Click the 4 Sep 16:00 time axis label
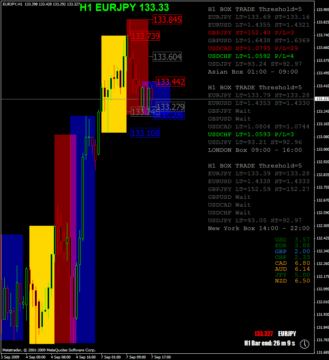 click(x=86, y=357)
